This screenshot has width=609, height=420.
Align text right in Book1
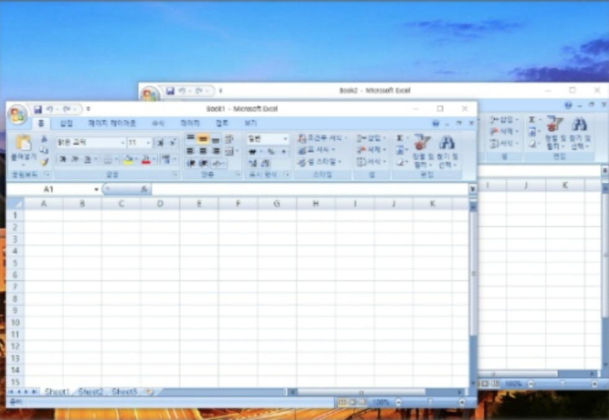point(216,151)
